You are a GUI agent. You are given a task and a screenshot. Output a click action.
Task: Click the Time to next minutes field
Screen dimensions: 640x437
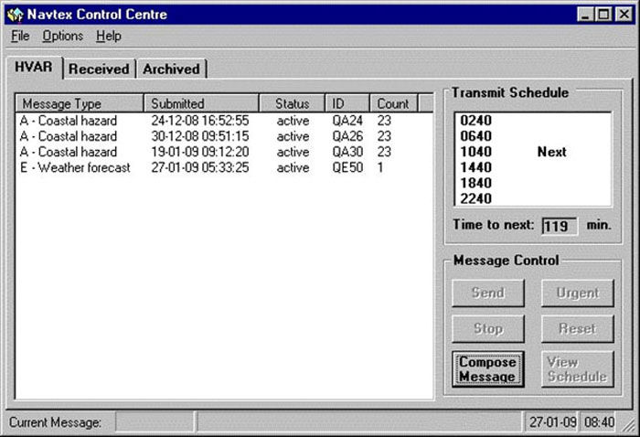560,226
